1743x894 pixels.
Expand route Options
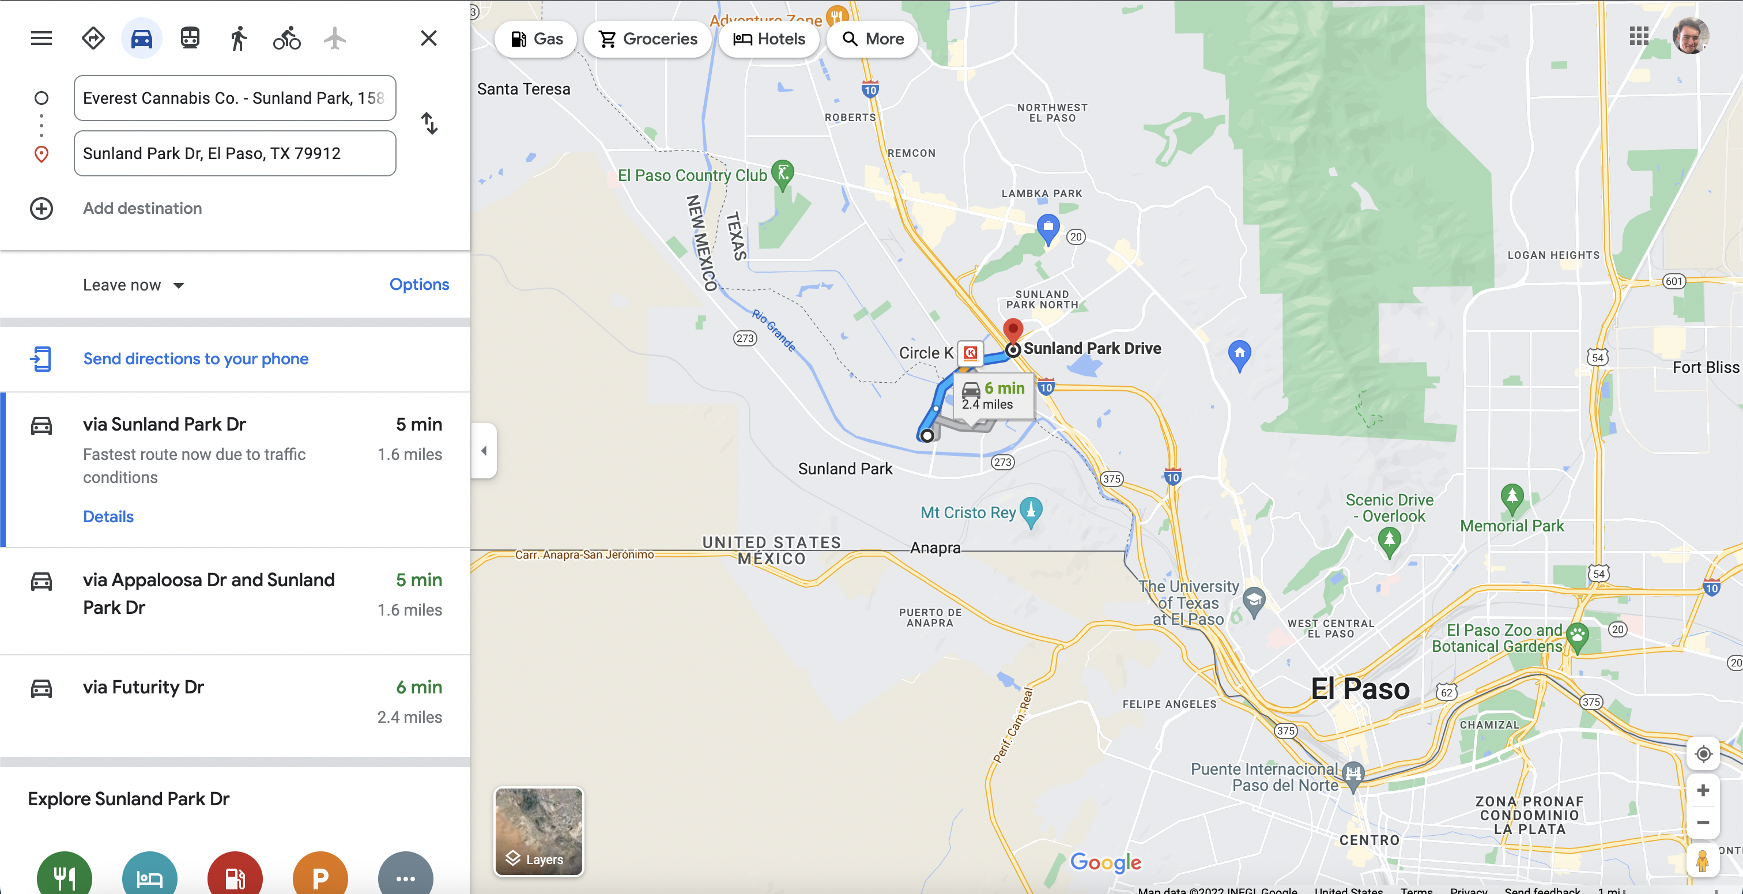pos(419,285)
